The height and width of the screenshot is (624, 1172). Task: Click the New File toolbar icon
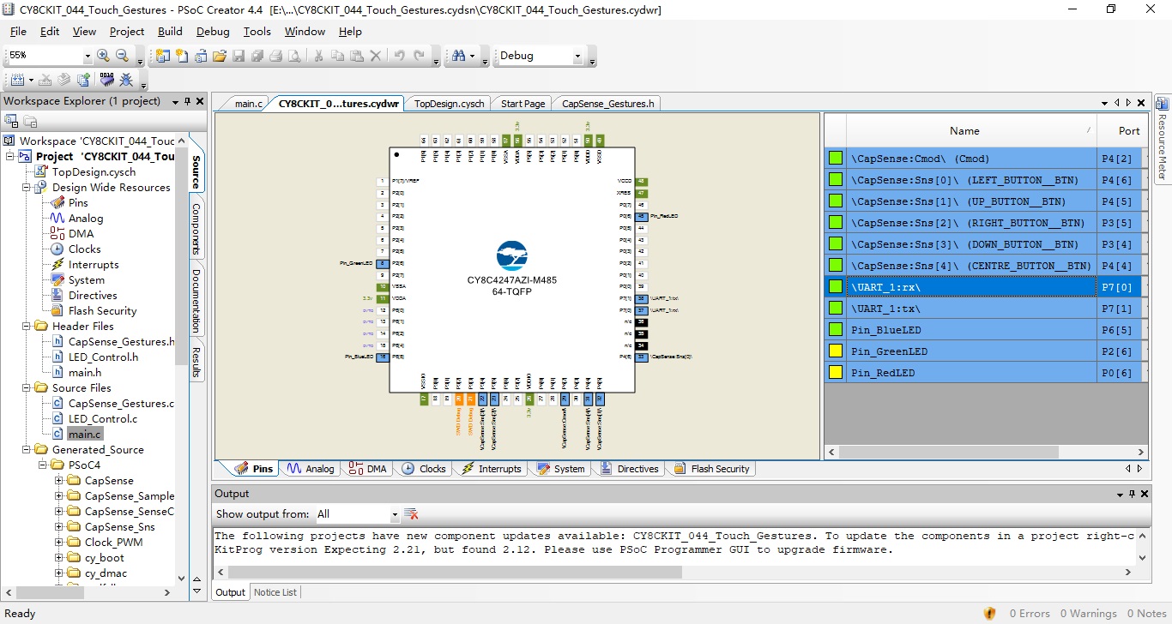tap(182, 56)
